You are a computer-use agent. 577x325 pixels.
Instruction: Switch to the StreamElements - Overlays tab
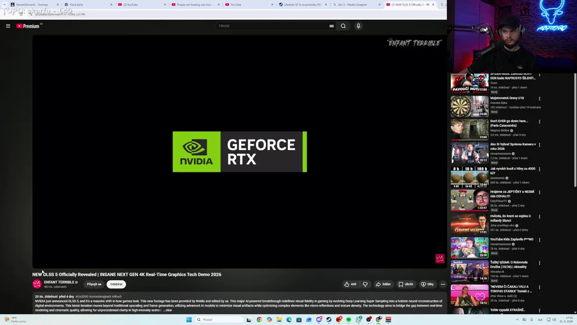[35, 5]
